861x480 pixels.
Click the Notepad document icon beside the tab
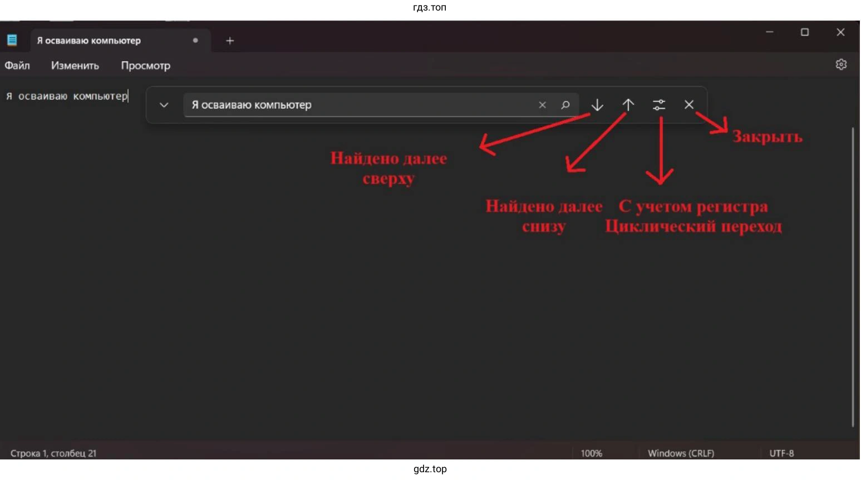(12, 39)
